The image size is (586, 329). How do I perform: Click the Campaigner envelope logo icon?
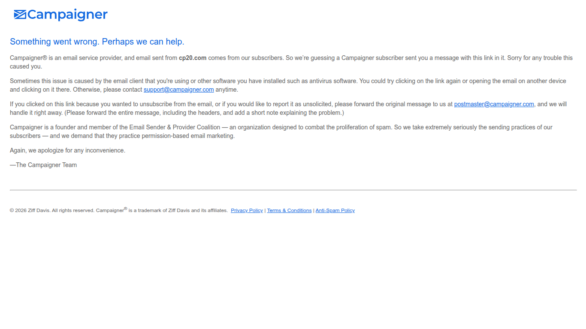pos(20,15)
